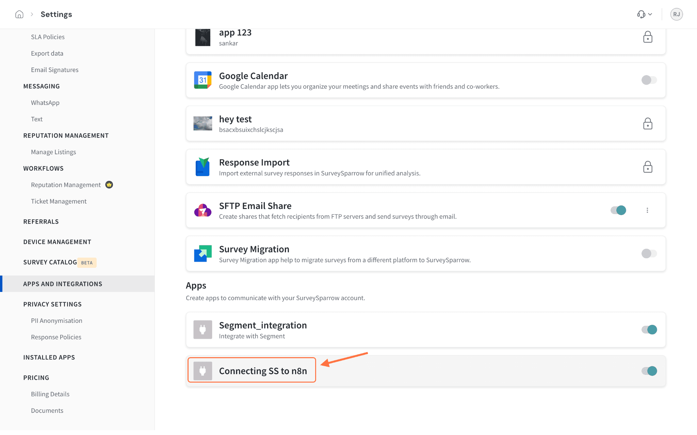Enable the Survey Migration toggle
The image size is (697, 435).
click(649, 254)
